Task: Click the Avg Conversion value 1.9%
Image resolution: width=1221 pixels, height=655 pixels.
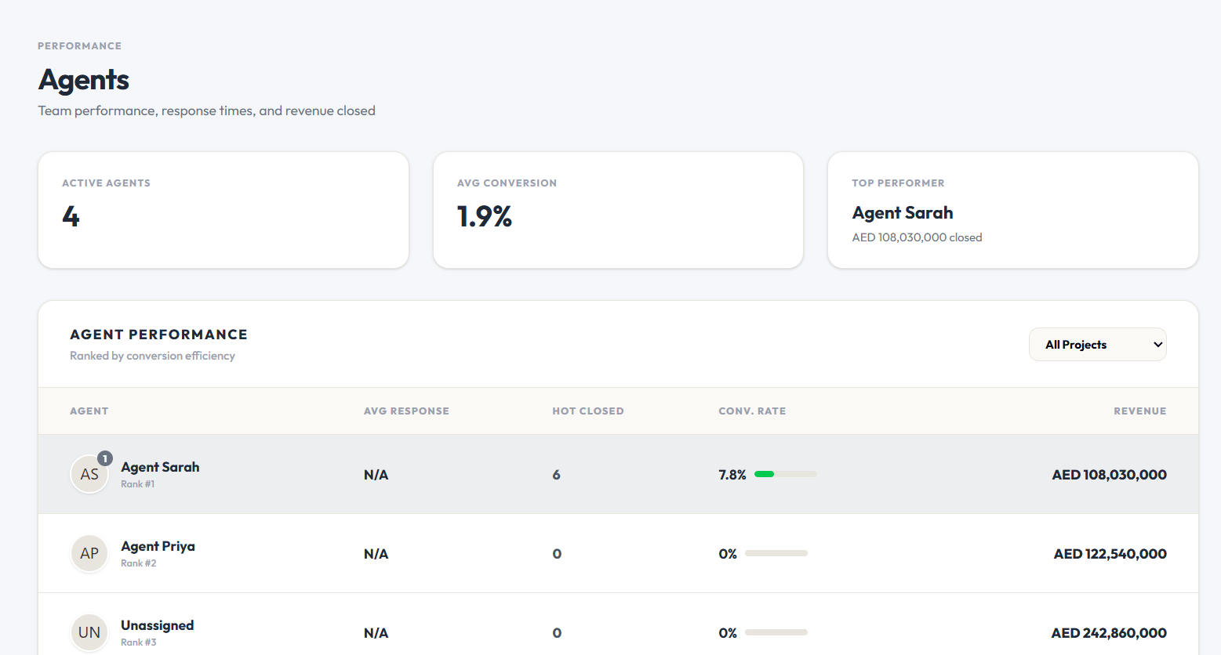Action: coord(485,216)
